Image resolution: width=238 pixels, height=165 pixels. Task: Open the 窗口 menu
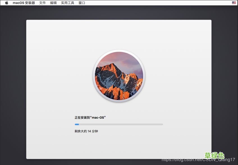[x=82, y=3]
